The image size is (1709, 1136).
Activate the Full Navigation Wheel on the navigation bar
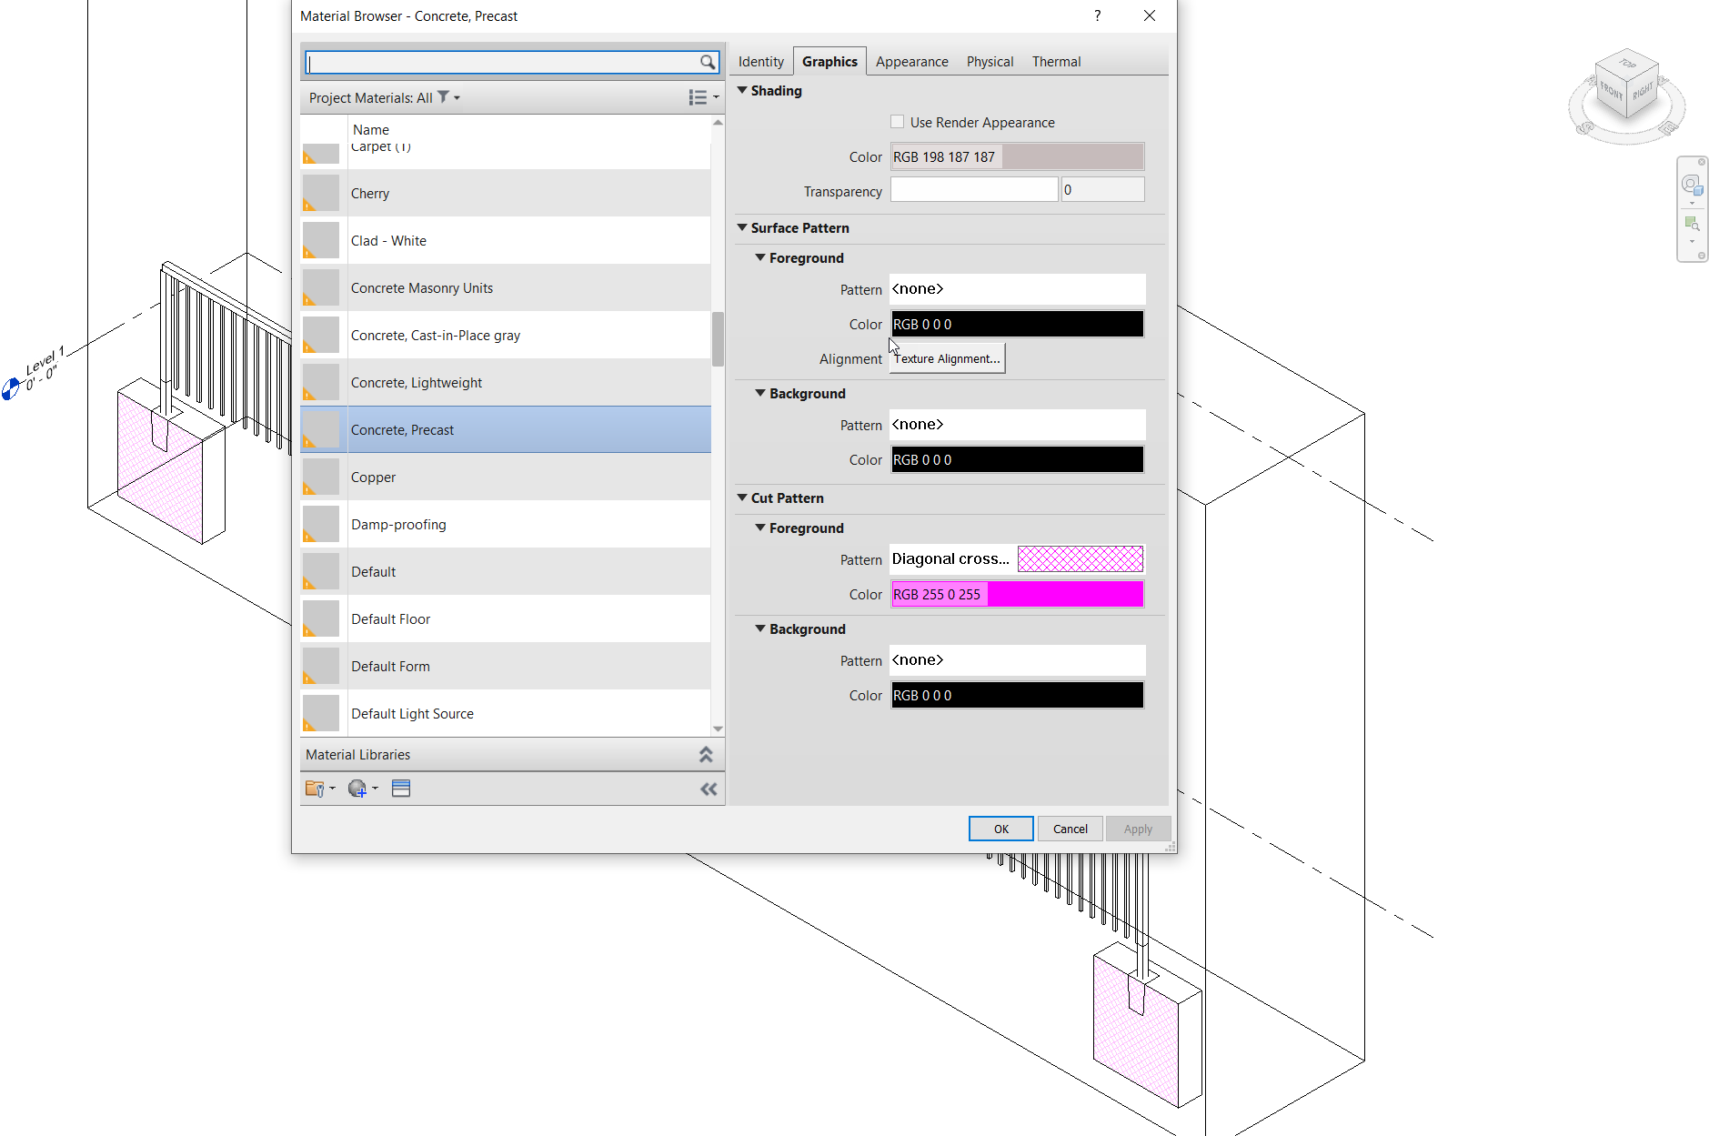[1693, 183]
